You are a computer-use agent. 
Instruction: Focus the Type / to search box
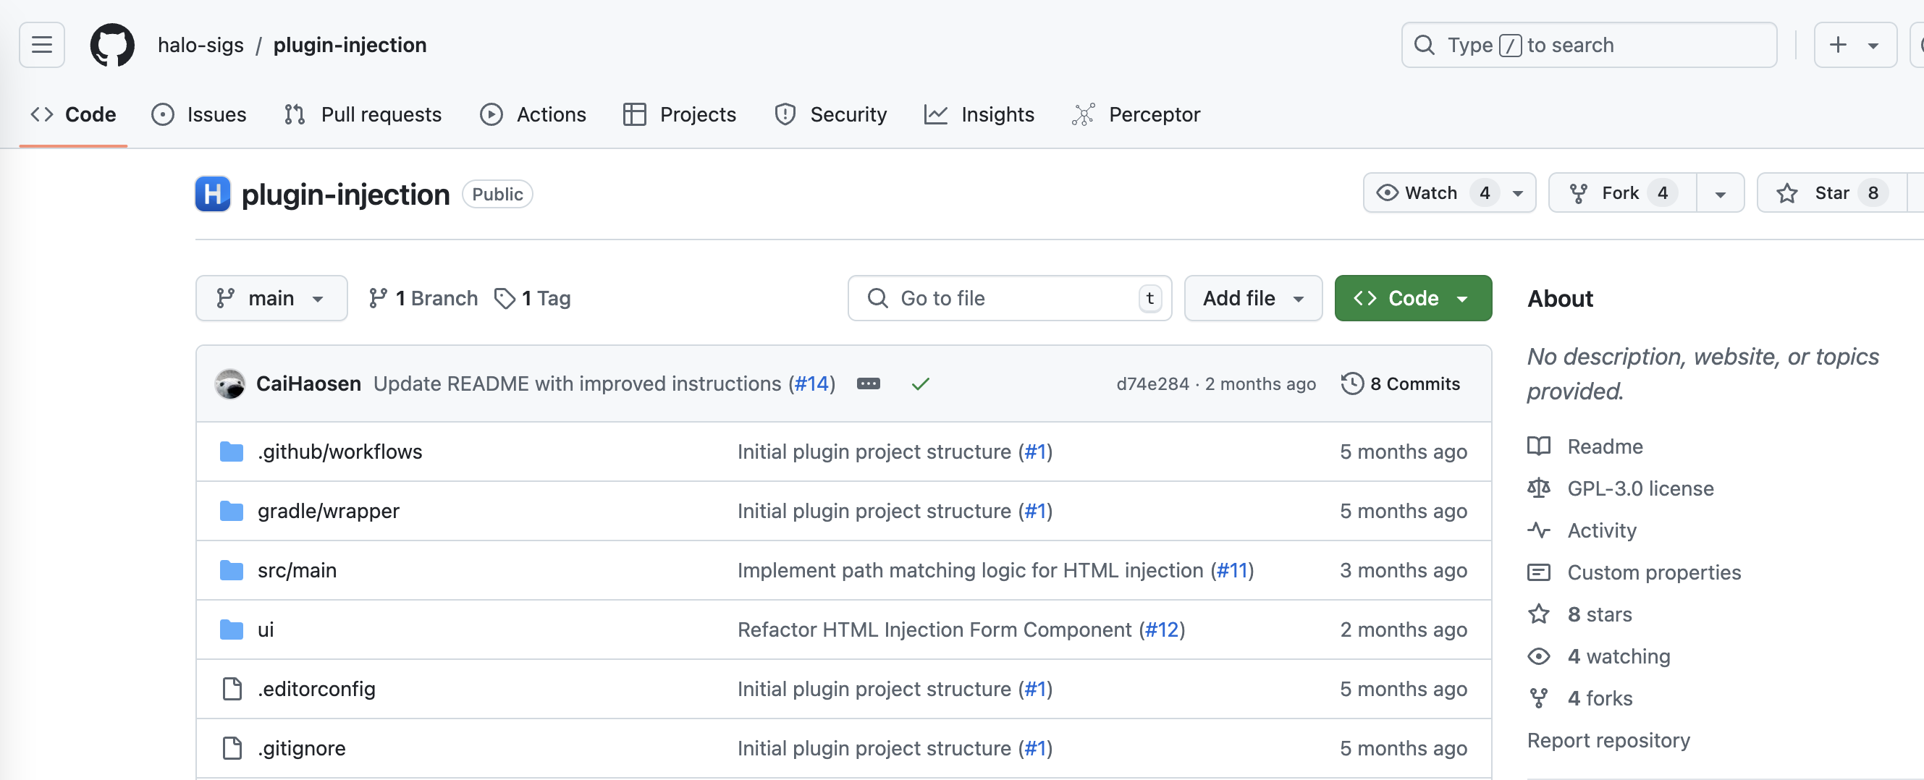click(x=1589, y=45)
